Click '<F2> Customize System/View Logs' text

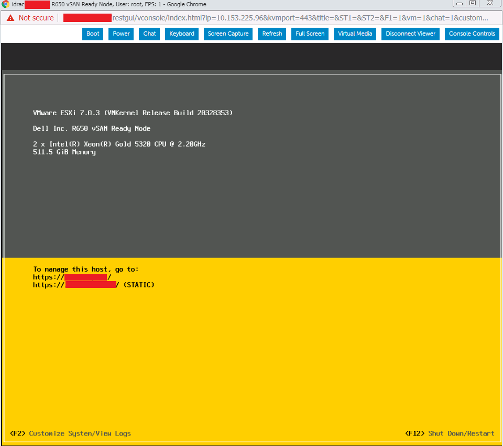(x=71, y=433)
